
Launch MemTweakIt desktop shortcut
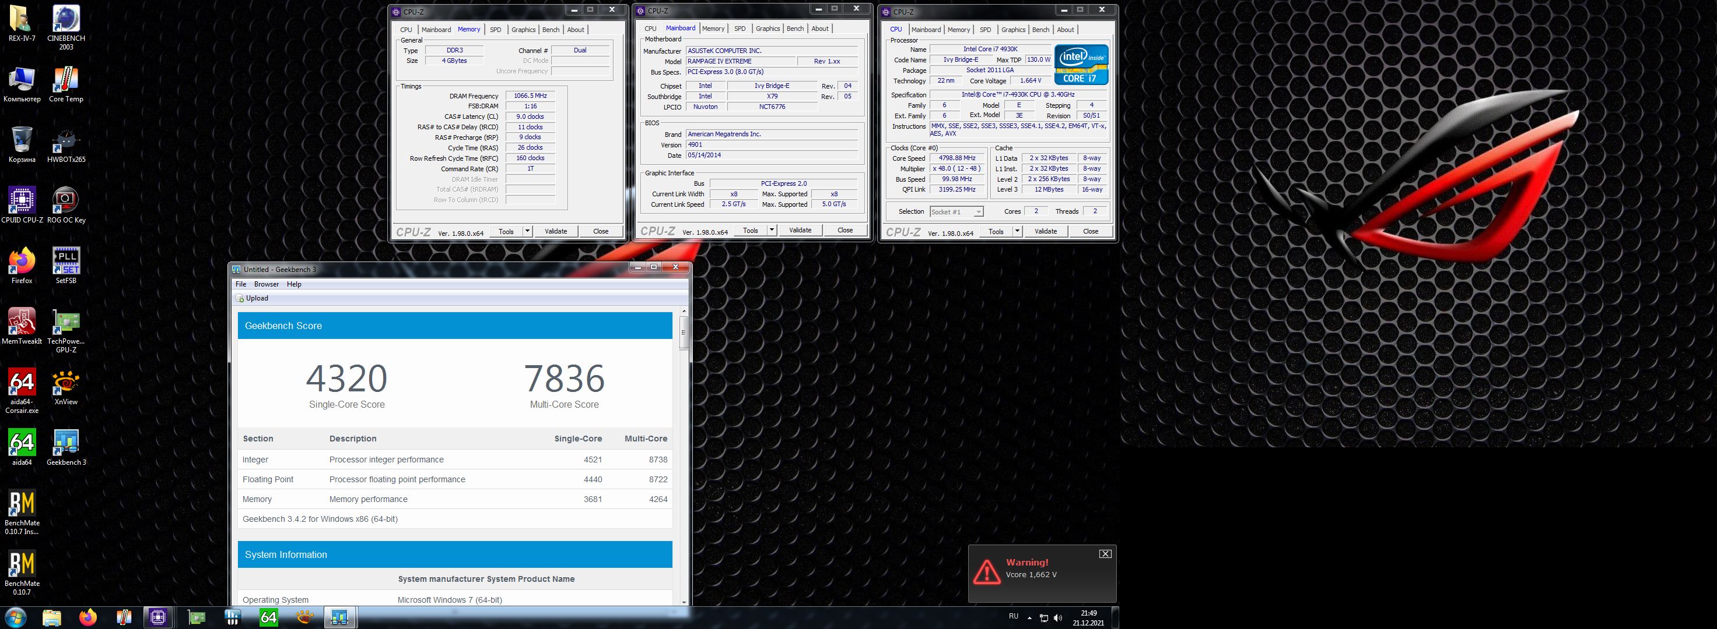22,326
